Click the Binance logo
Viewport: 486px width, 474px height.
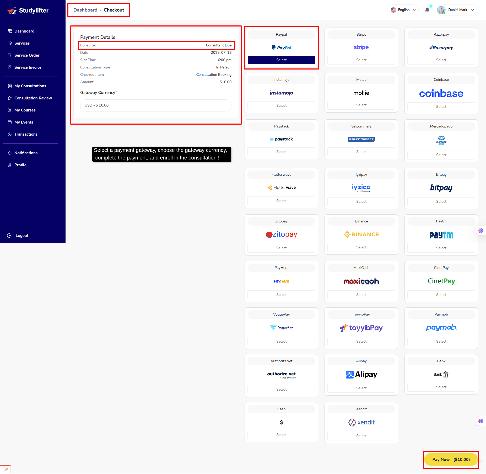(x=361, y=235)
